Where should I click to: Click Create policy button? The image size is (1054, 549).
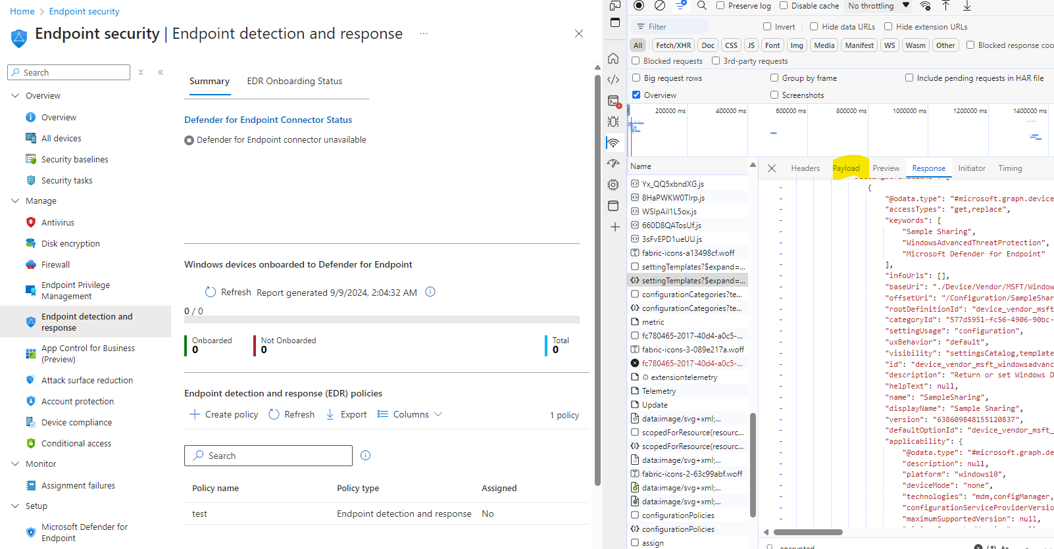click(224, 414)
